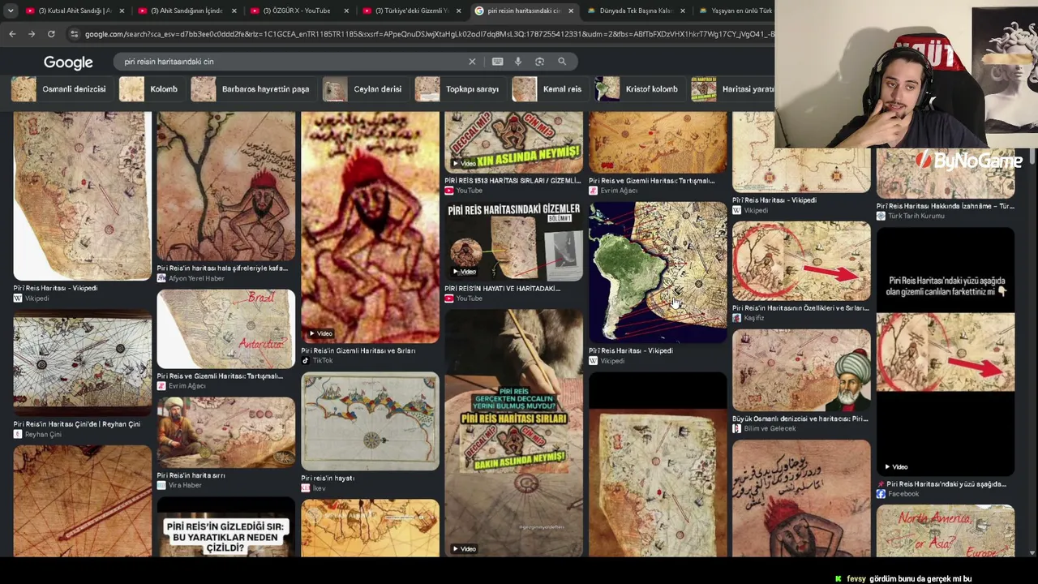Start a voice search with the microphone
The height and width of the screenshot is (584, 1038).
518,62
